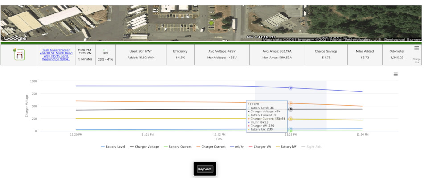Image resolution: width=428 pixels, height=178 pixels.
Task: Select the mi/hr data point at 11:23 PM
Action: pyautogui.click(x=291, y=88)
